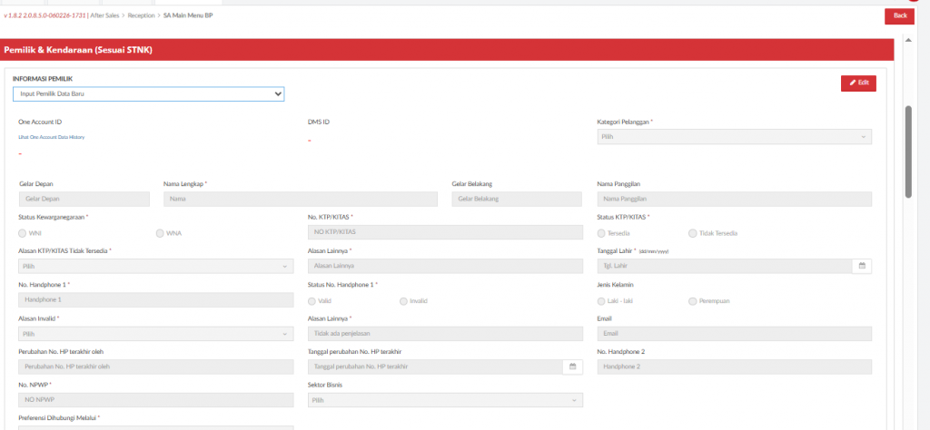Click the vertical page scrollbar
Image resolution: width=930 pixels, height=430 pixels.
click(908, 150)
